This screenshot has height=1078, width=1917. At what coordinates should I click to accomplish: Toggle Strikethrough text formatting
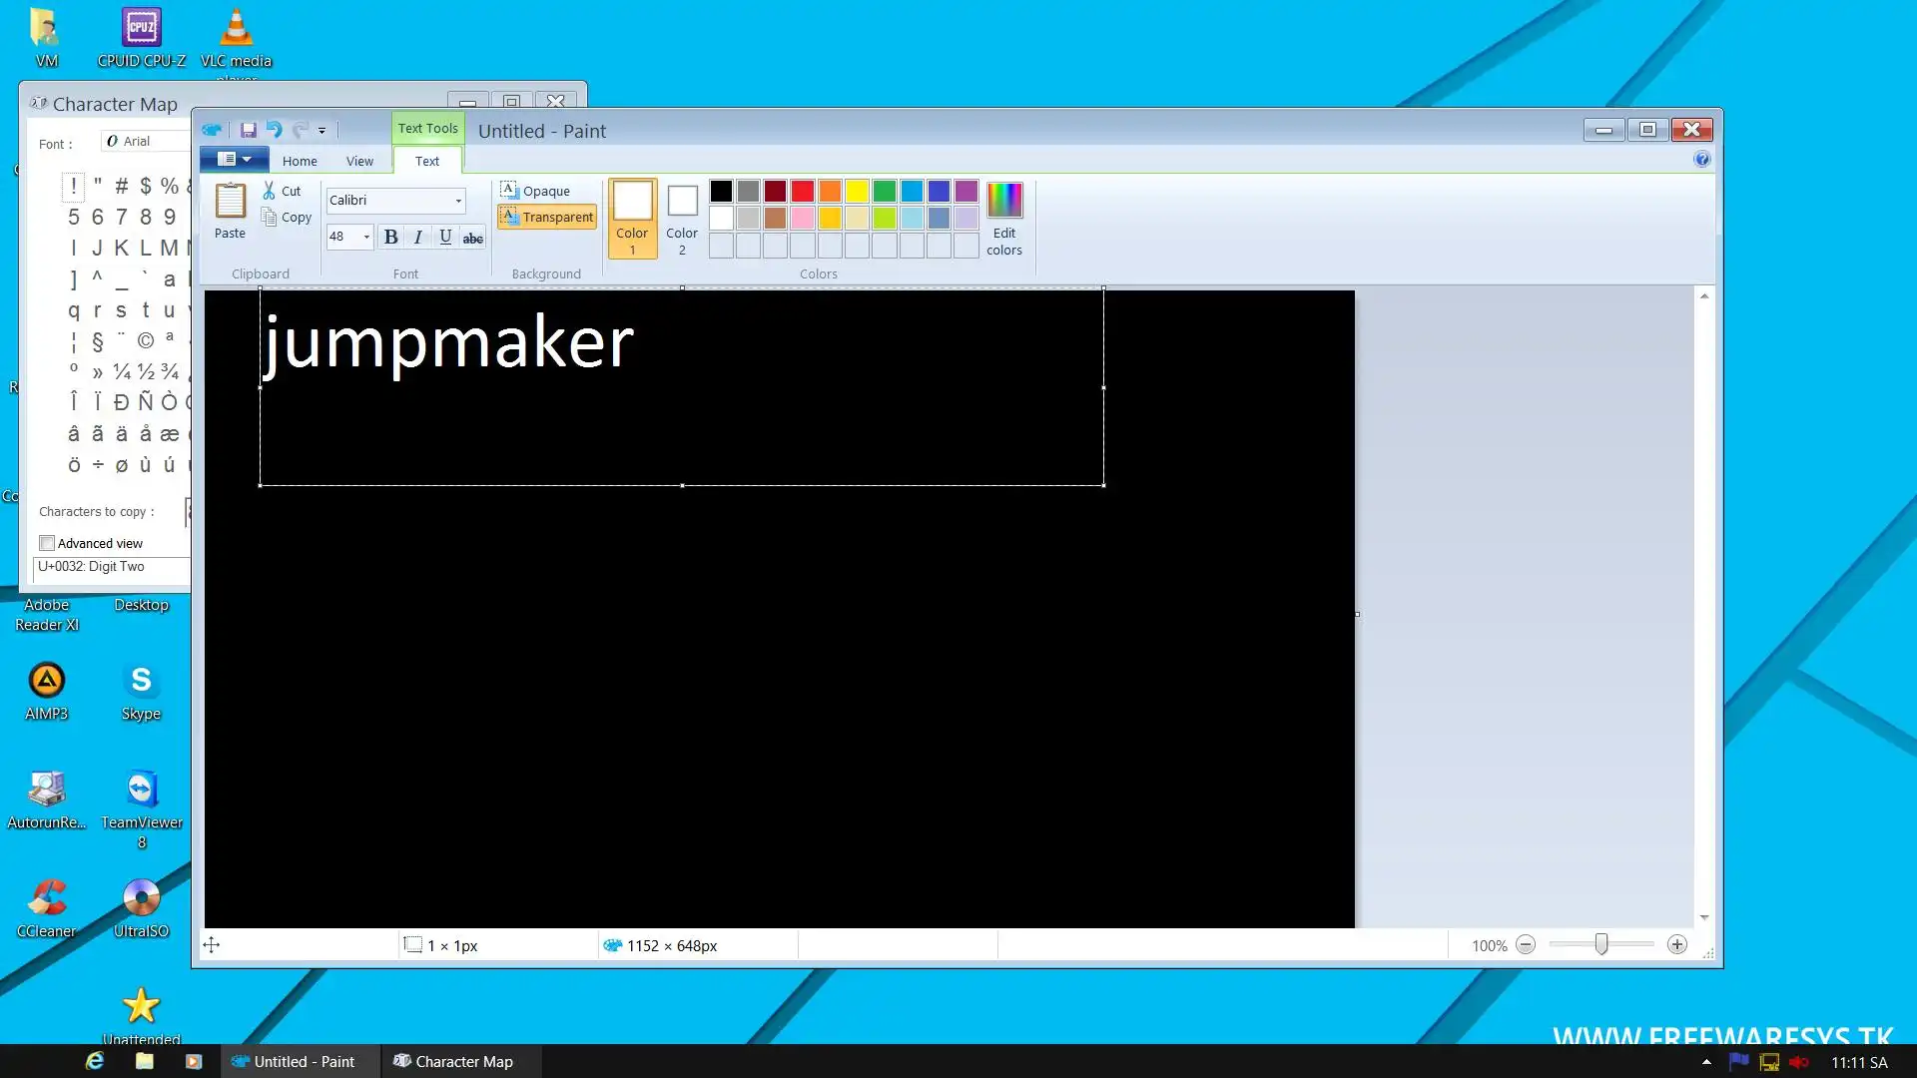[x=472, y=238]
